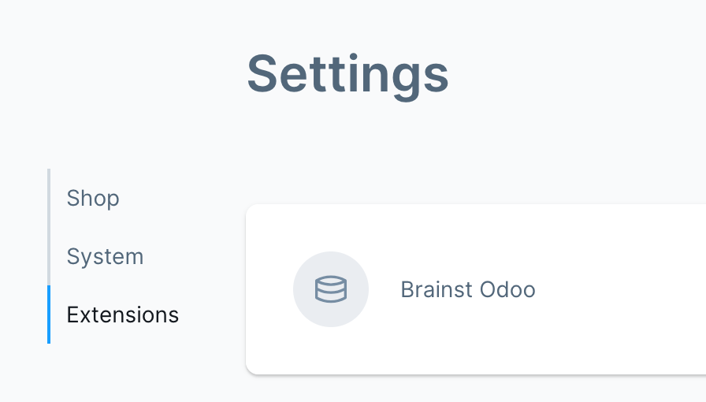Image resolution: width=706 pixels, height=402 pixels.
Task: Click the highlighted Extensions menu entry
Action: coord(122,315)
